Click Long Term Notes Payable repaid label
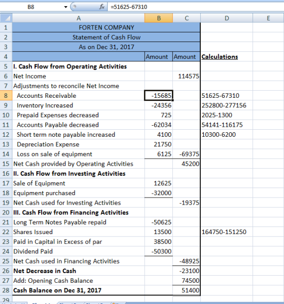 [60, 222]
